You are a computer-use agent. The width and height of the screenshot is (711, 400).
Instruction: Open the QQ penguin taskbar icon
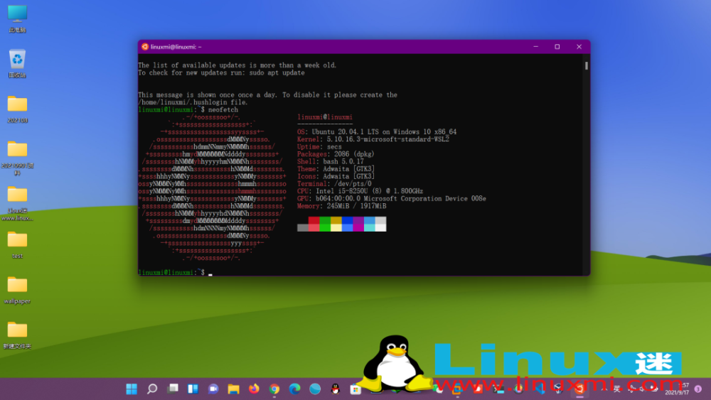pyautogui.click(x=336, y=389)
